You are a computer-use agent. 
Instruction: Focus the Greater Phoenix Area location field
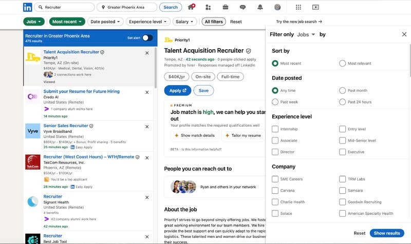click(127, 7)
